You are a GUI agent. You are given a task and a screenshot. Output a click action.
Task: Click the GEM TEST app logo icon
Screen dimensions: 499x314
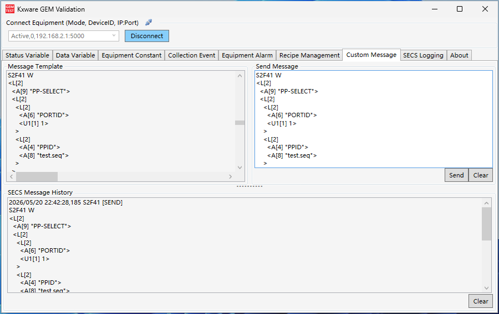pyautogui.click(x=10, y=9)
